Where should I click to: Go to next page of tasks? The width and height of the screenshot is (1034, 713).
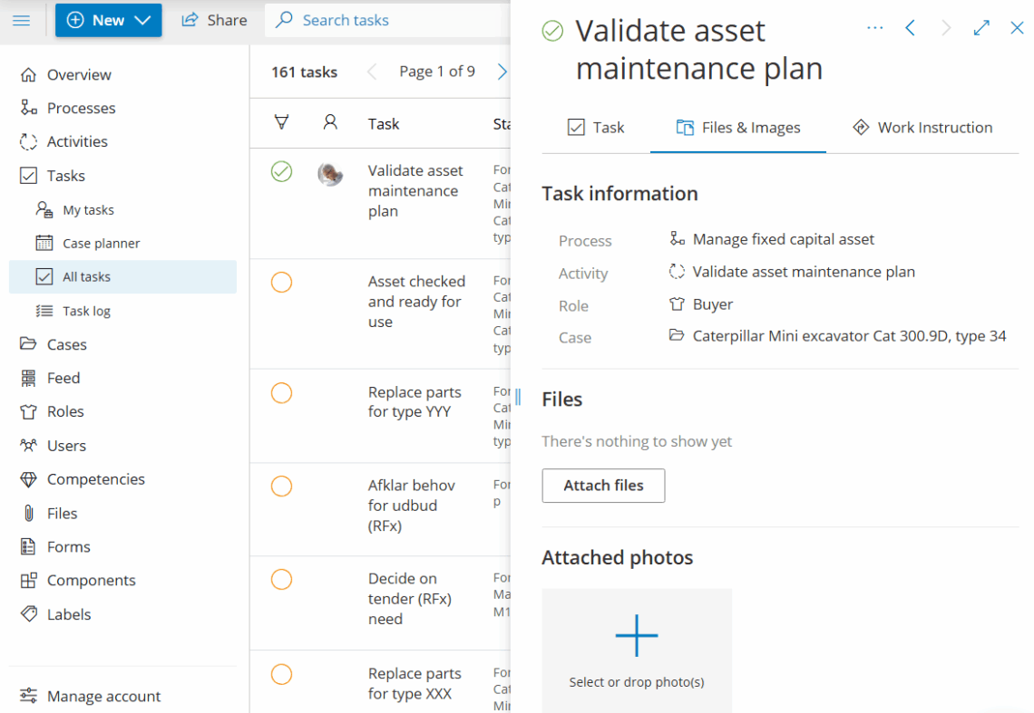point(502,72)
